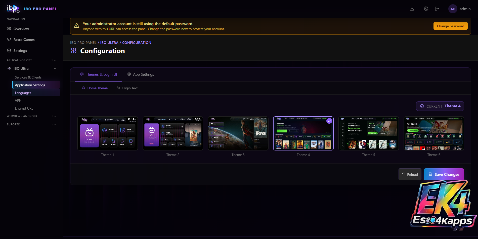Open Languages in sidebar
This screenshot has width=478, height=239.
coord(36,93)
